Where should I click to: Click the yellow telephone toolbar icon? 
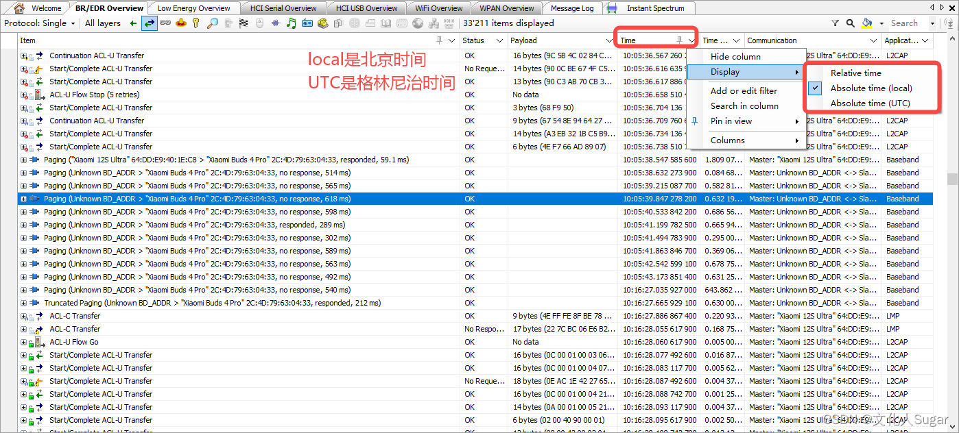pyautogui.click(x=323, y=23)
